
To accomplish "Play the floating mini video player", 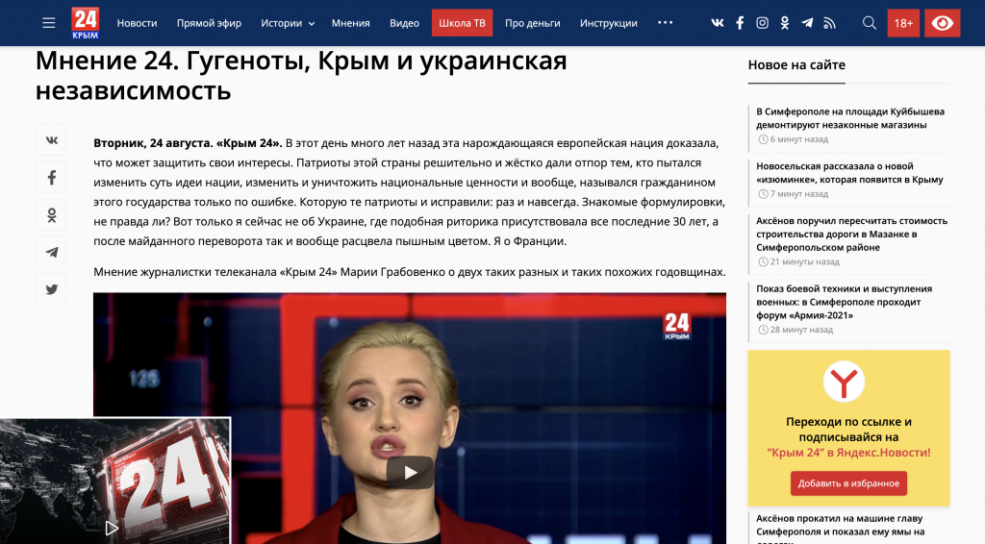I will [112, 529].
